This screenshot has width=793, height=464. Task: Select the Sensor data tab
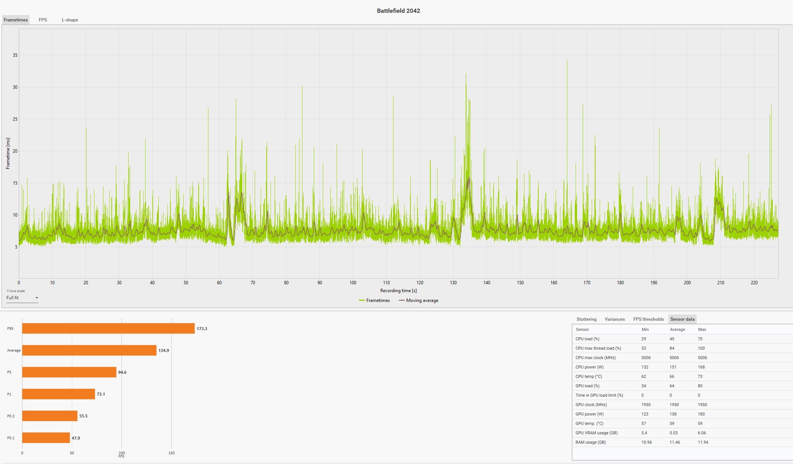click(x=682, y=319)
